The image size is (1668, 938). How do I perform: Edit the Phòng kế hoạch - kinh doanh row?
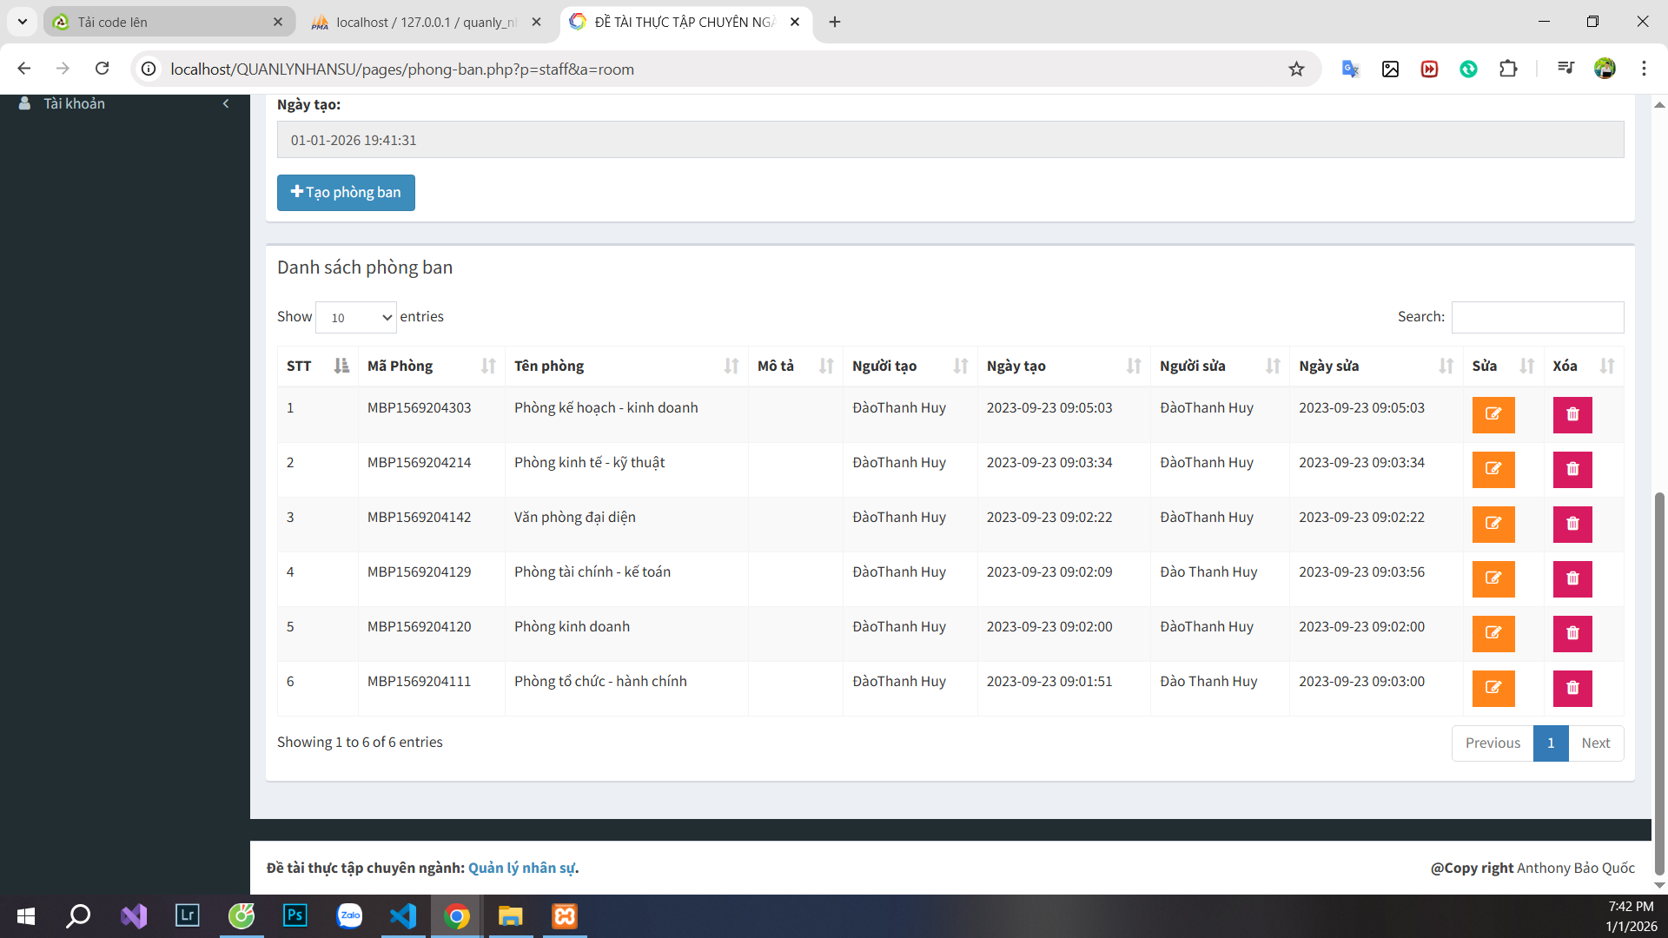click(1493, 414)
